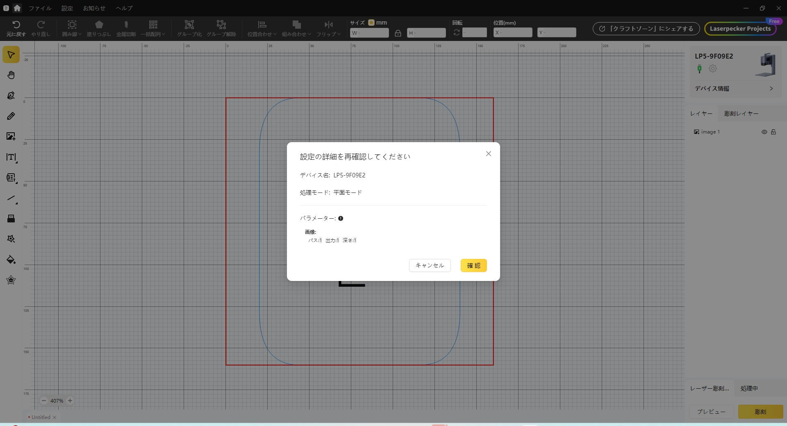Image resolution: width=787 pixels, height=426 pixels.
Task: Click the 彫刻 engrave button
Action: (760, 412)
